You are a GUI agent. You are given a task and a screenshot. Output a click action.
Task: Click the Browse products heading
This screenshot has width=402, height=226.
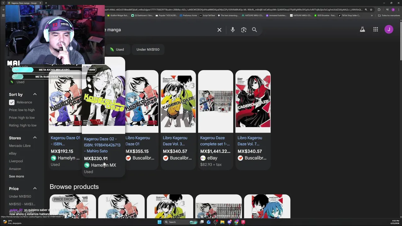pyautogui.click(x=74, y=187)
